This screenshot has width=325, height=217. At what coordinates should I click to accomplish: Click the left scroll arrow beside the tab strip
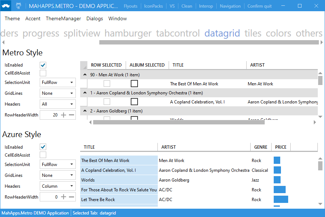[3, 42]
